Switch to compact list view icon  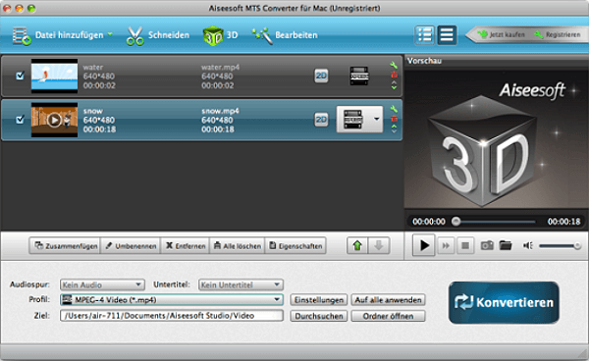pyautogui.click(x=447, y=35)
